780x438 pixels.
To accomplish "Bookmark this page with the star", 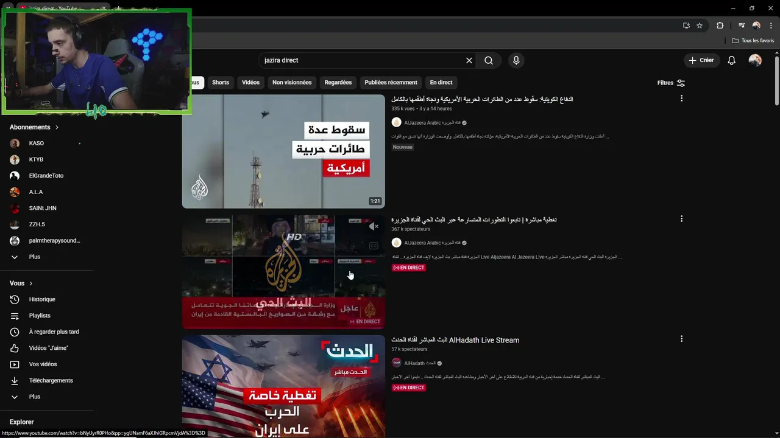I will click(x=700, y=26).
